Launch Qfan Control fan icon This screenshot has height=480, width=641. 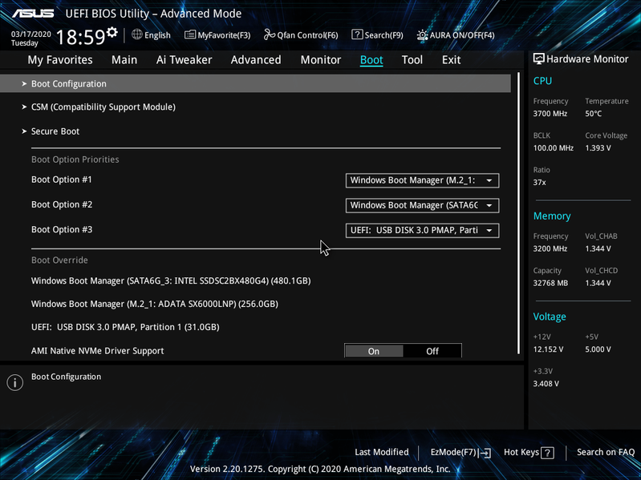[x=270, y=34]
